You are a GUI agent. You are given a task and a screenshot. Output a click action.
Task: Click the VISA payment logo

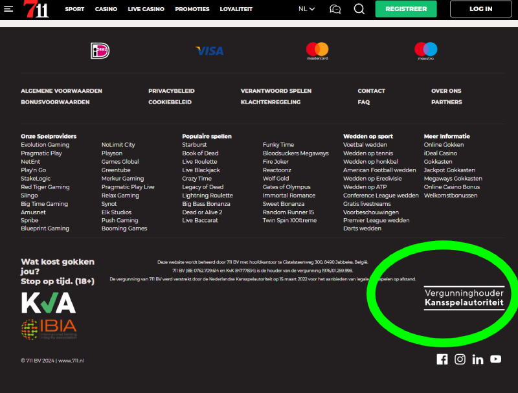tap(209, 51)
